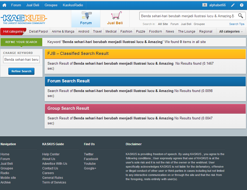Open the Search Tips link
The width and height of the screenshot is (247, 190).
click(237, 24)
